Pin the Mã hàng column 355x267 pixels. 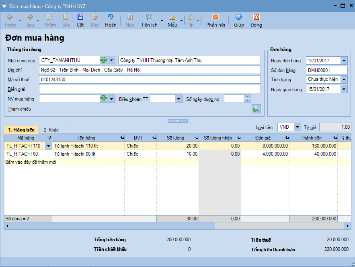(49, 138)
